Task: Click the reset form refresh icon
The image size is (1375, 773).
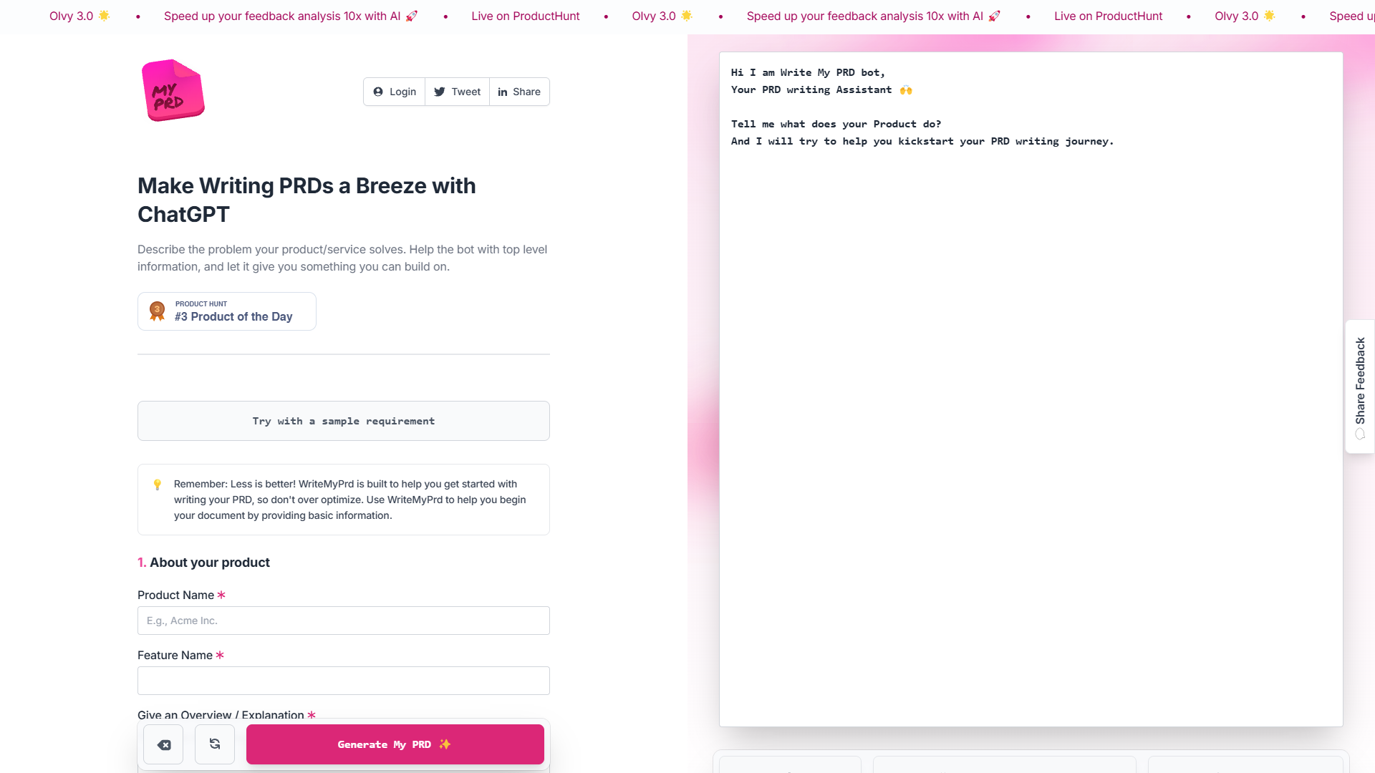Action: tap(214, 744)
